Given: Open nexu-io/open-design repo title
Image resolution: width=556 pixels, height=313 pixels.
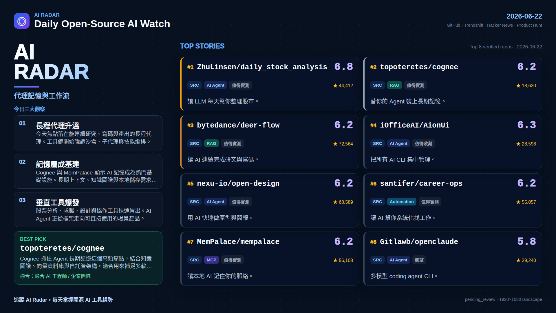Looking at the screenshot, I should coord(238,183).
